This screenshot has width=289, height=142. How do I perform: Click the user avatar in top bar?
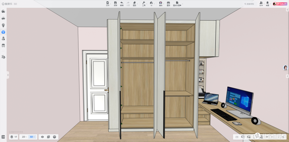pyautogui.click(x=275, y=4)
